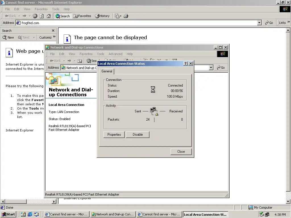The image size is (291, 218).
Task: Click Customize in the Search pane
Action: click(x=45, y=37)
